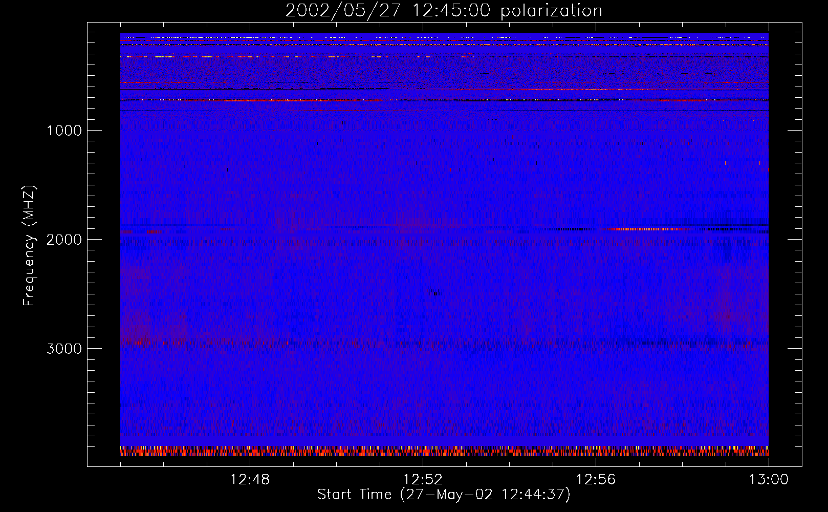Screen dimensions: 828x512
Task: Click the 'Frequency (MHZ)' axis title
Action: (x=29, y=245)
